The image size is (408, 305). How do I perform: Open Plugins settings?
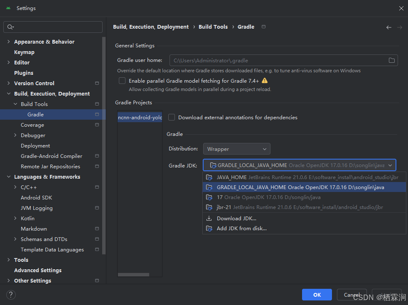click(x=24, y=73)
